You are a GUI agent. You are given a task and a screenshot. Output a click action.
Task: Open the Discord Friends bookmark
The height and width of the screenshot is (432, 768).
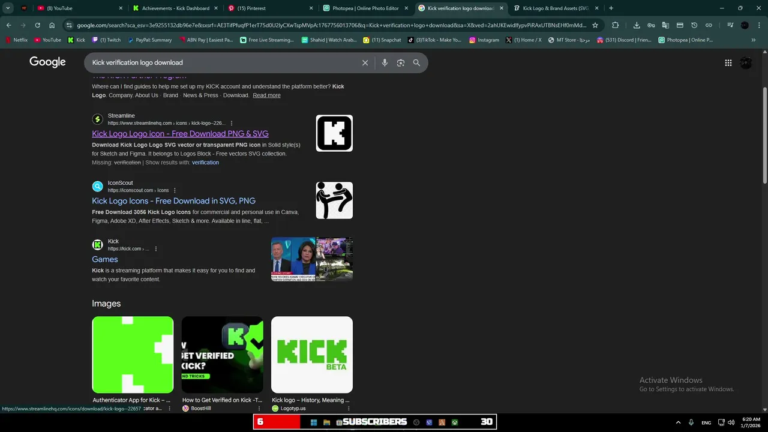point(624,40)
